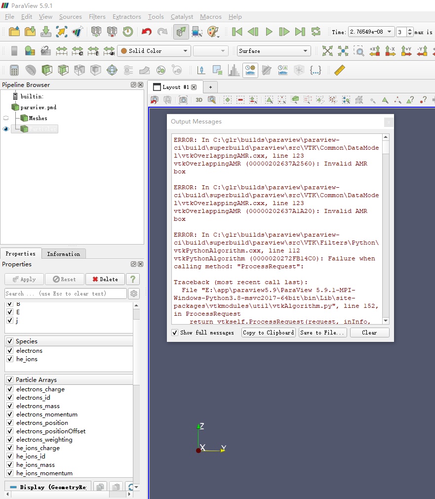The width and height of the screenshot is (435, 499).
Task: Open the Solid Color coloring dropdown
Action: (154, 51)
